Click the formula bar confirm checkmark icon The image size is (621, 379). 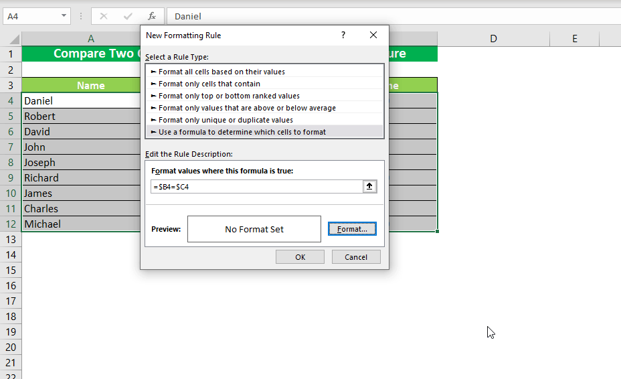(x=128, y=16)
